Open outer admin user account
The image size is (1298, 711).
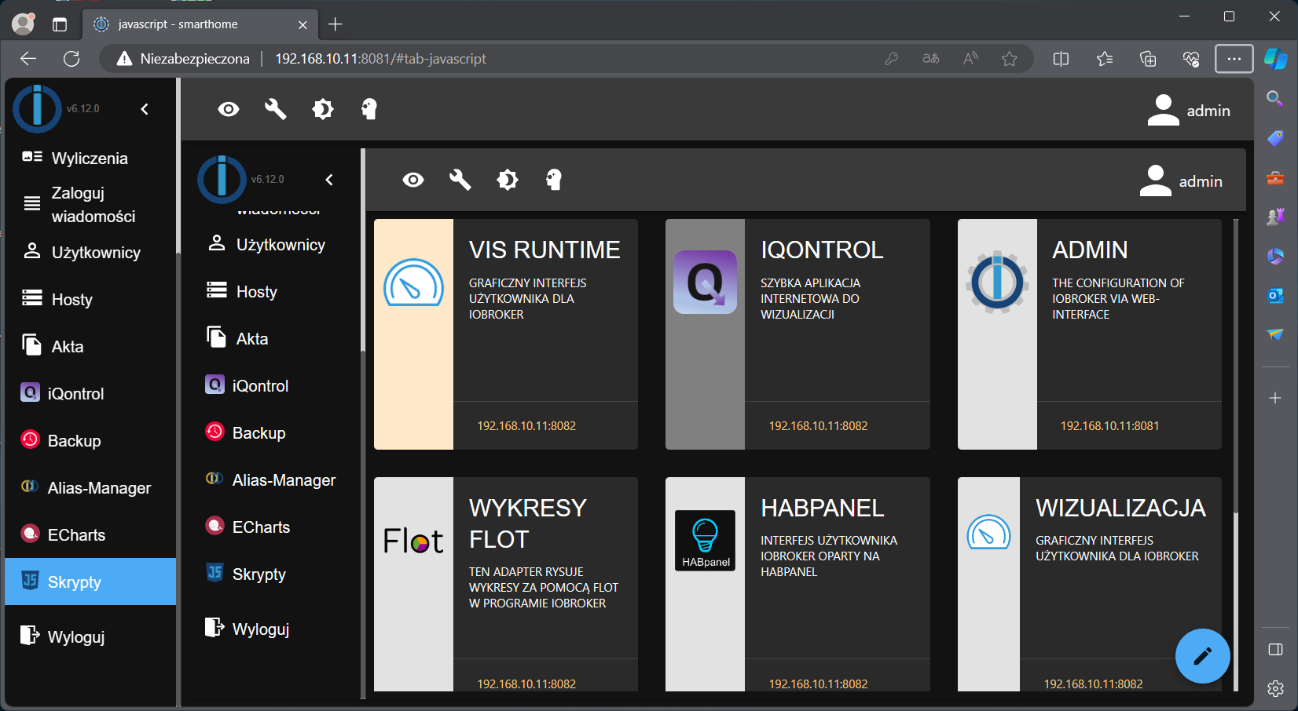click(1189, 110)
